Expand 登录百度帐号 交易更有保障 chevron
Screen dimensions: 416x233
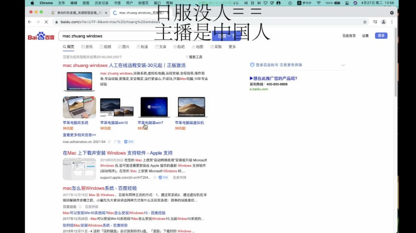pos(343,65)
